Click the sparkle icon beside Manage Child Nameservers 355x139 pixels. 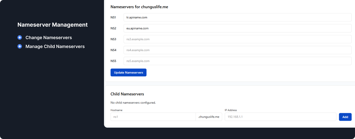[20, 46]
